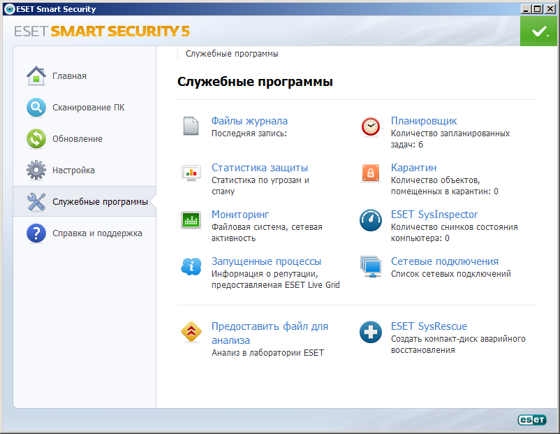Open the Карантин link
560x434 pixels.
[x=413, y=168]
